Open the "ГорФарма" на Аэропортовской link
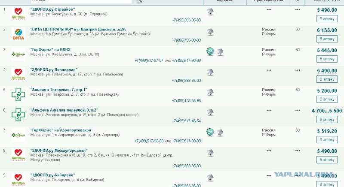This screenshot has height=187, width=344. click(x=61, y=130)
